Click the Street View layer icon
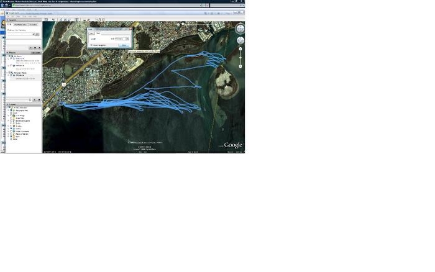 point(14,118)
